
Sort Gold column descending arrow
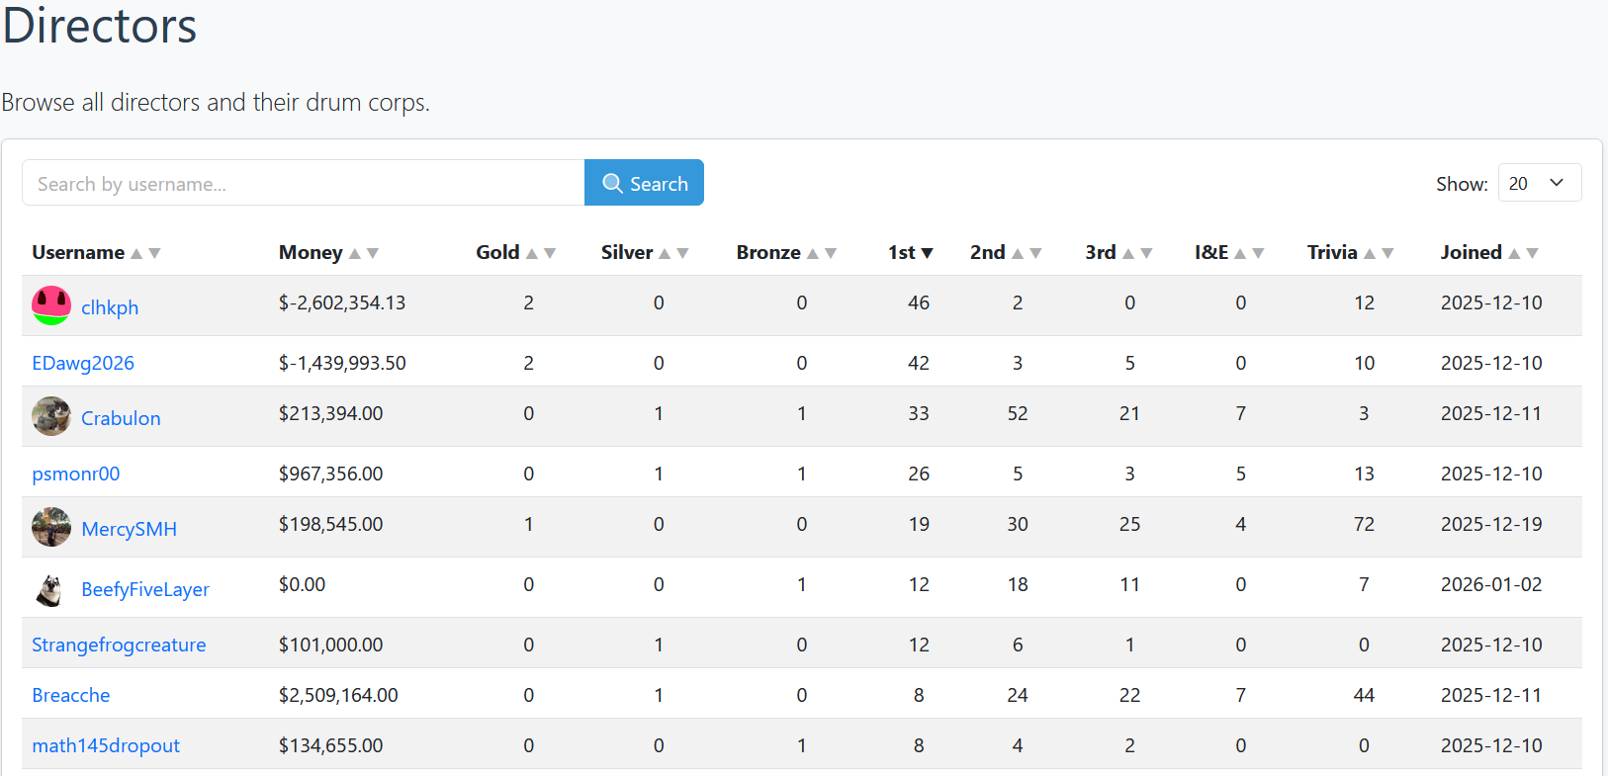point(550,253)
